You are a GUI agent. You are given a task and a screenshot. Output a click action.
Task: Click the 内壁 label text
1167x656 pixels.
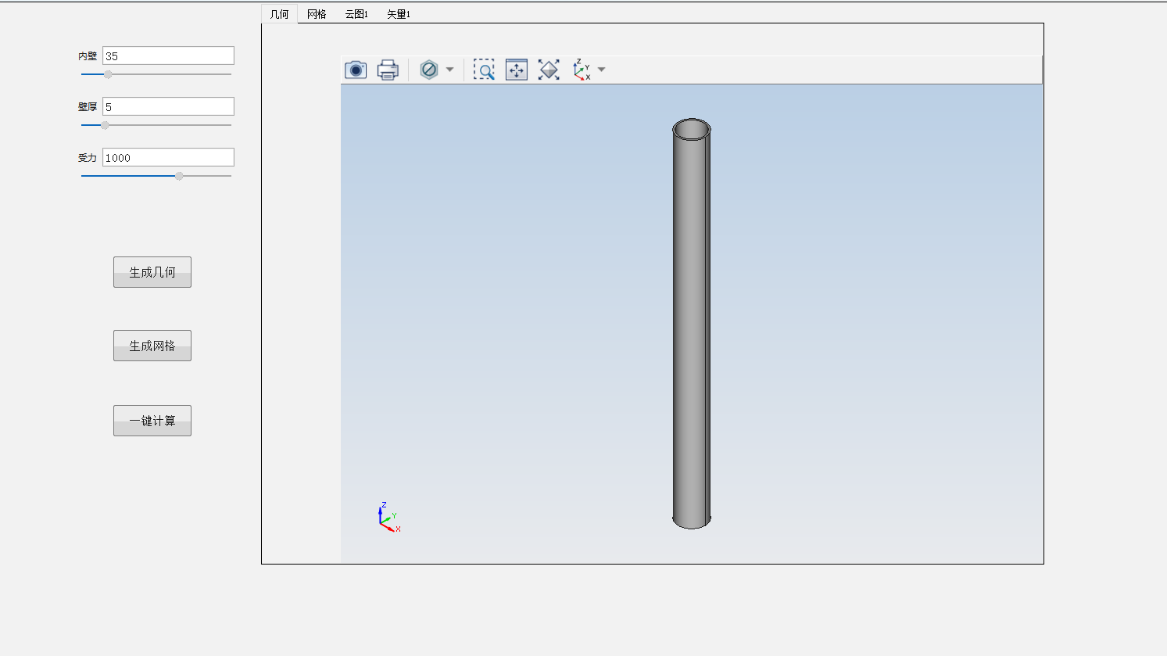pyautogui.click(x=88, y=56)
